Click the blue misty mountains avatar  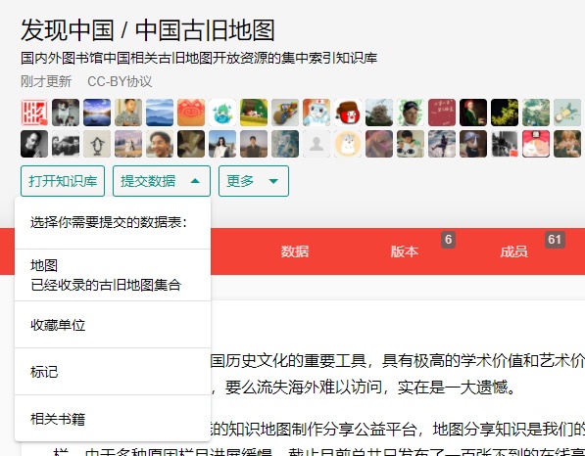tap(160, 113)
